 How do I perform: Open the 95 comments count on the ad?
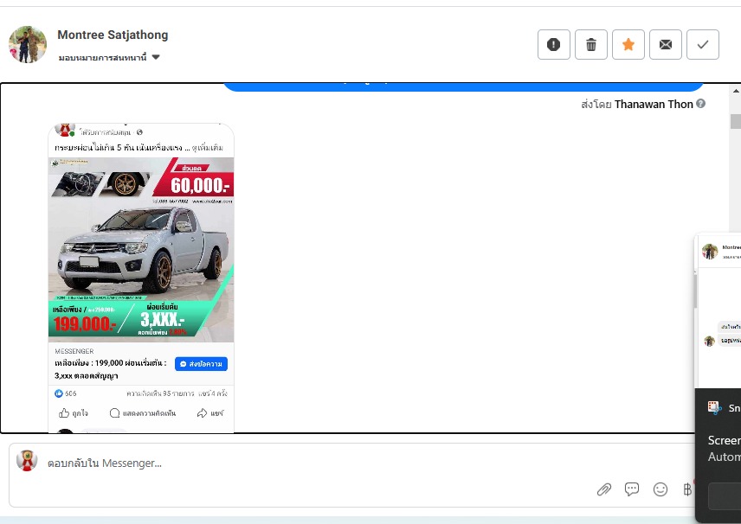[160, 393]
